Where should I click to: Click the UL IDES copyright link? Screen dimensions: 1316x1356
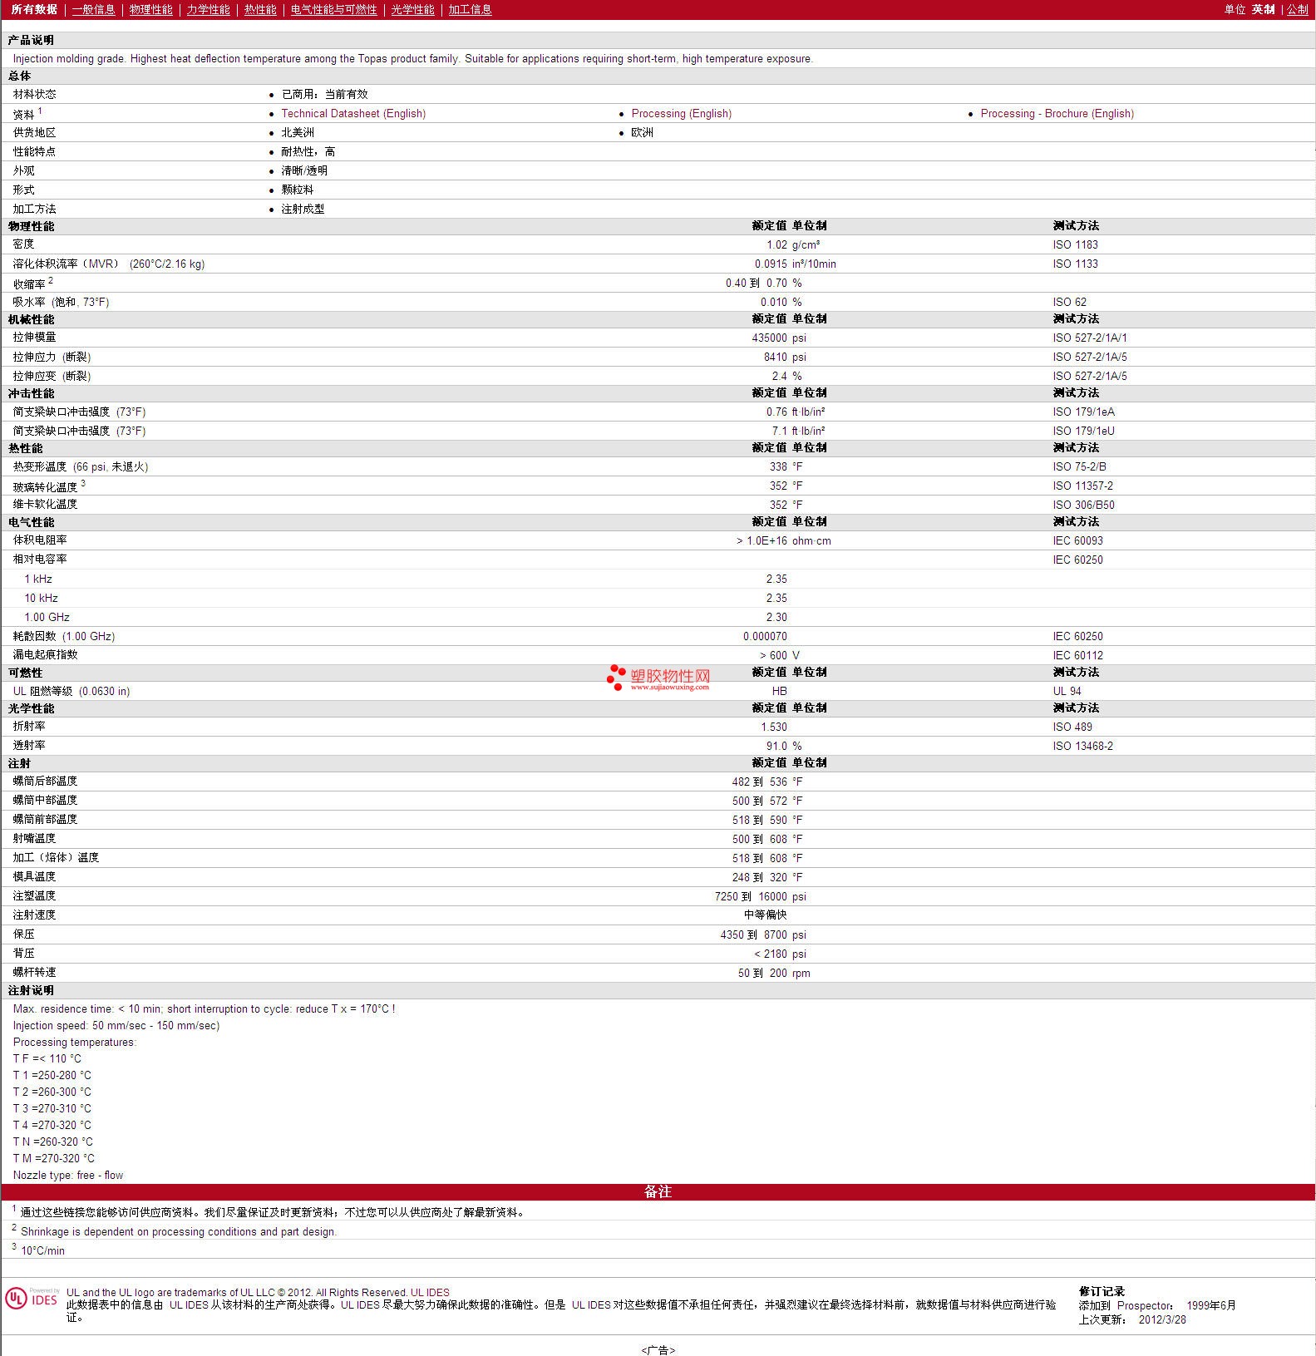pyautogui.click(x=430, y=1292)
